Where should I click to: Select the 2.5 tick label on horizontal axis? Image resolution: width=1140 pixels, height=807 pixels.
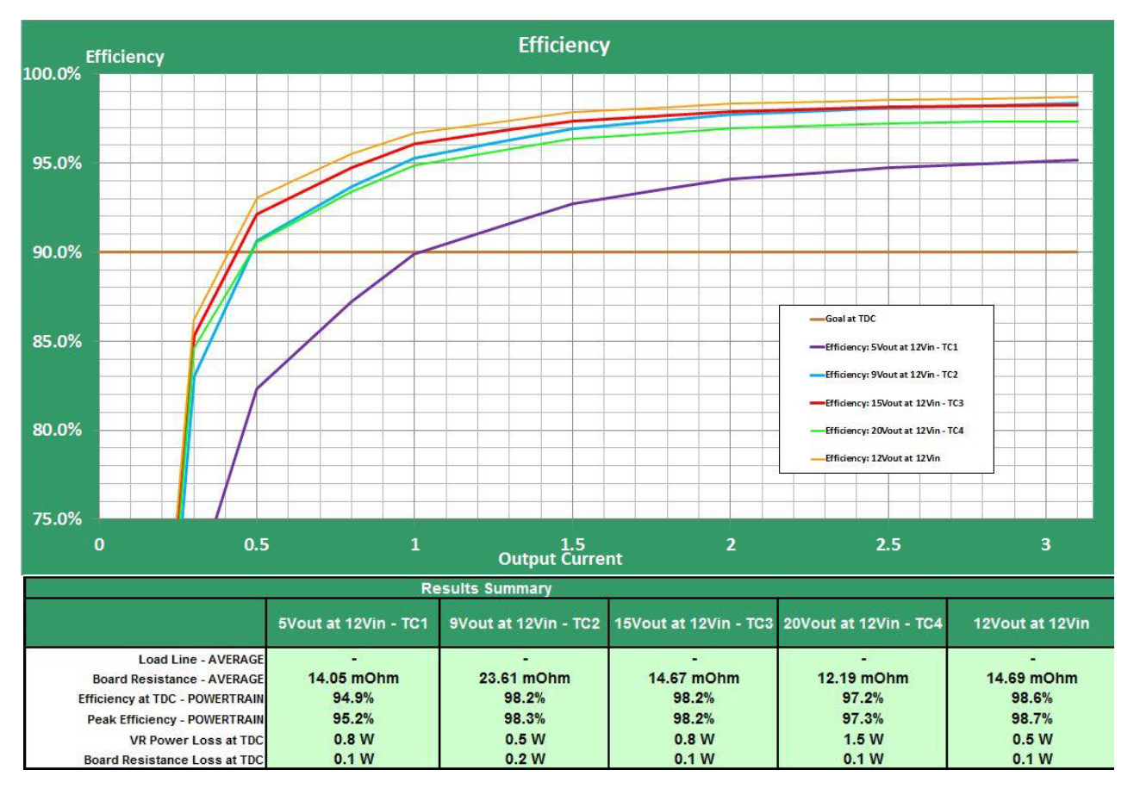(x=888, y=544)
